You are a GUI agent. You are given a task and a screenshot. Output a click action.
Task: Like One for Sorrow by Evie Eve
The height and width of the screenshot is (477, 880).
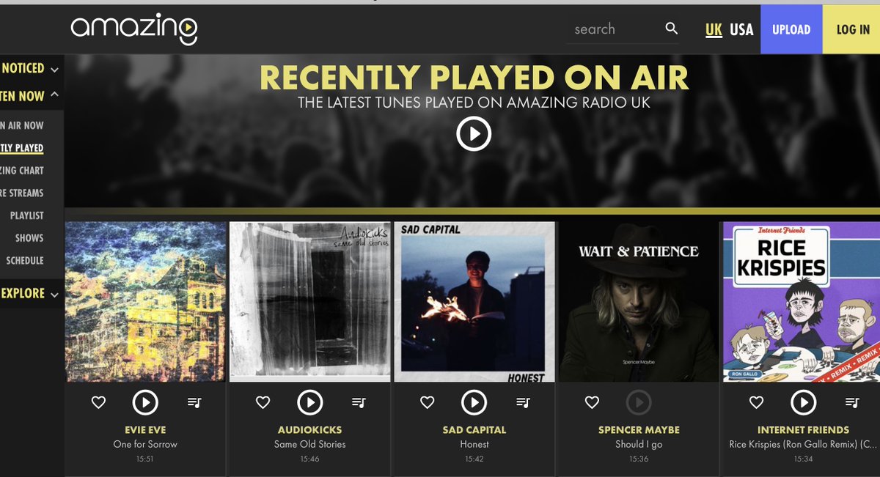(98, 402)
